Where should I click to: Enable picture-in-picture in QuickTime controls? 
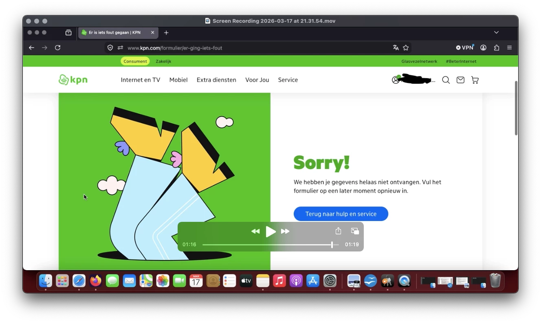tap(355, 231)
